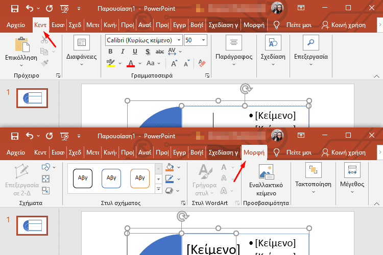383x255 pixels.
Task: Open the Change Shape icon menu
Action: tap(49, 167)
